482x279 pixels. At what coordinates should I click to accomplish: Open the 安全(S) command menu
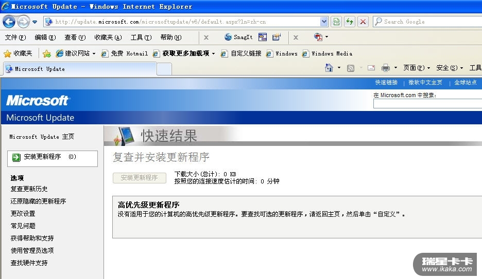point(450,68)
